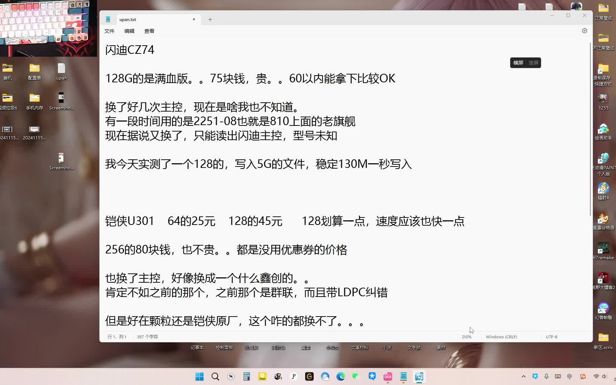Open taskbar Search

[x=215, y=376]
